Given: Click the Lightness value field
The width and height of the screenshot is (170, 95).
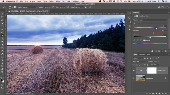Looking at the screenshot, I should [164, 35].
